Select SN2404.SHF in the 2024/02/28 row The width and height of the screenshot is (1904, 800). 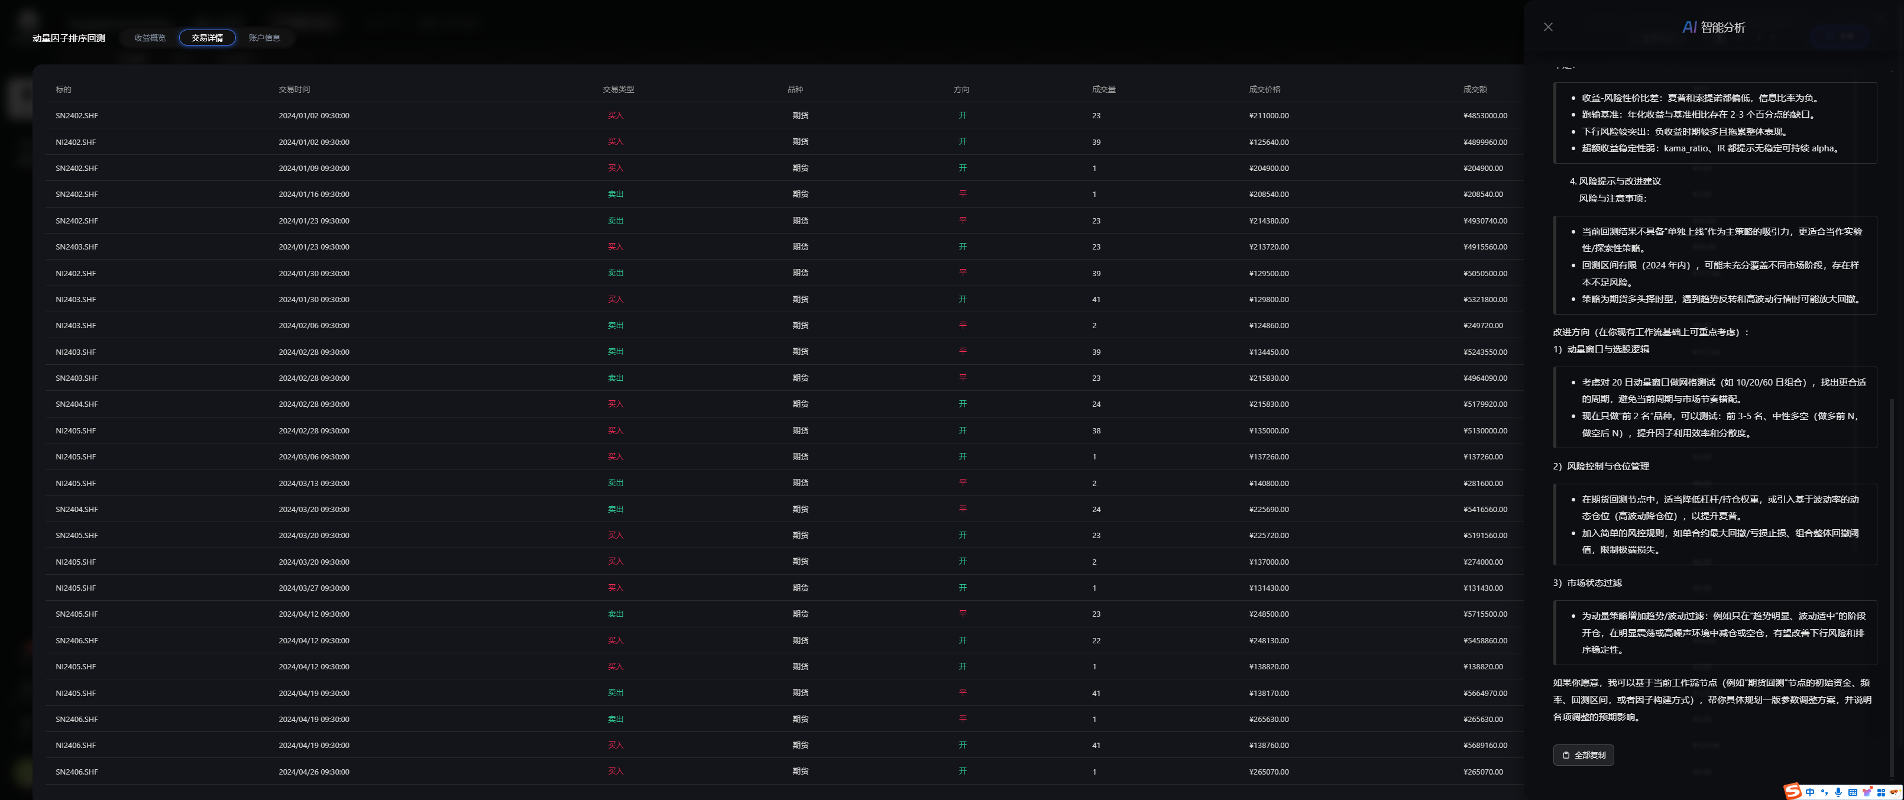click(77, 404)
